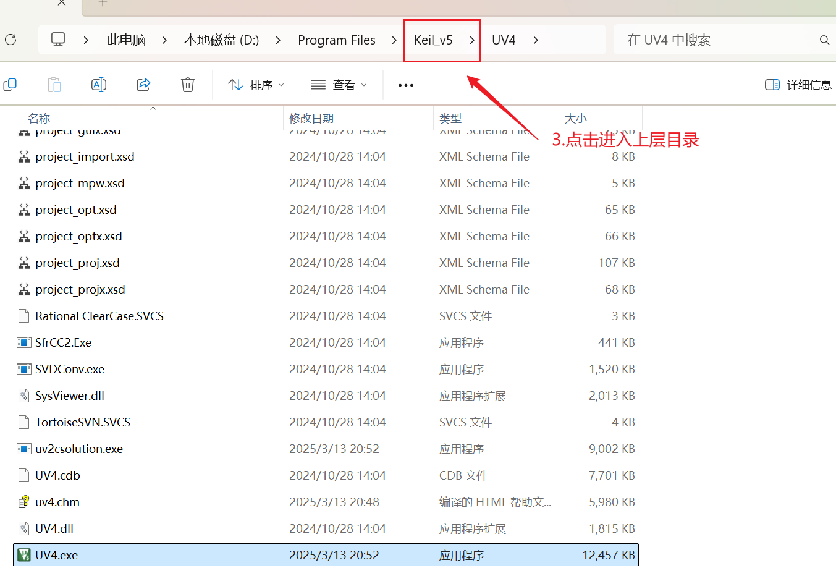This screenshot has height=568, width=836.
Task: Expand chevron after UV4 breadcrumb
Action: coord(536,40)
